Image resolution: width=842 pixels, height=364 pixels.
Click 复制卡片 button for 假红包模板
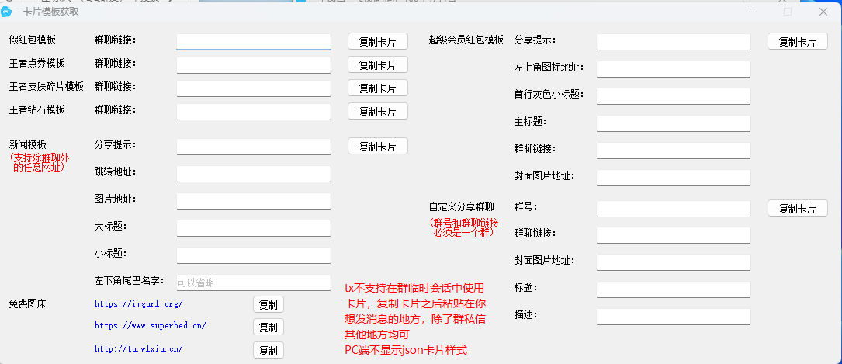[x=377, y=42]
